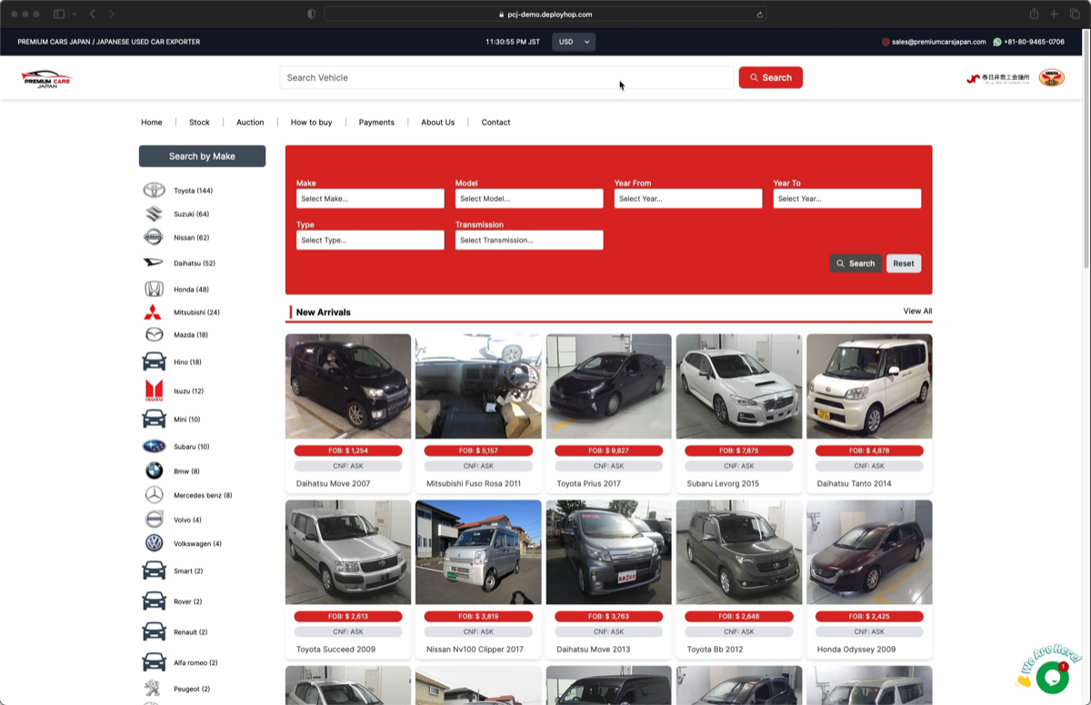Open the Select Type dropdown

[370, 241]
